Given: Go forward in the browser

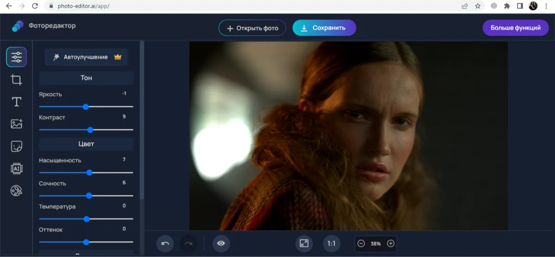Looking at the screenshot, I should coord(22,6).
